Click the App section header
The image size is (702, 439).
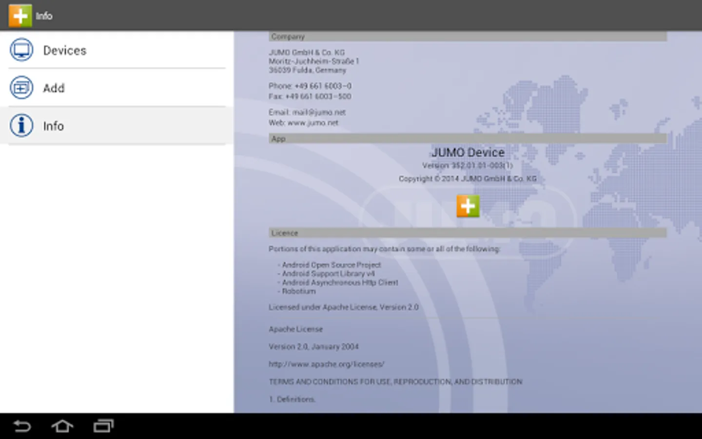point(468,139)
